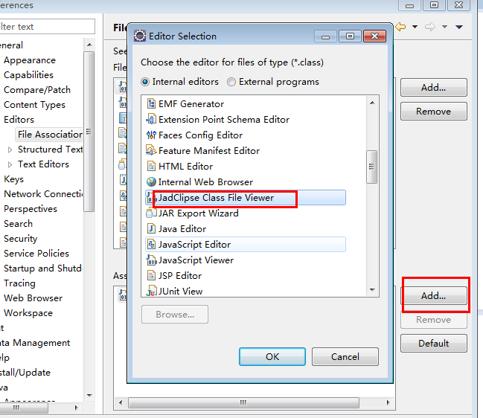Click the Faces Config Editor icon
The image size is (483, 418).
pos(151,135)
